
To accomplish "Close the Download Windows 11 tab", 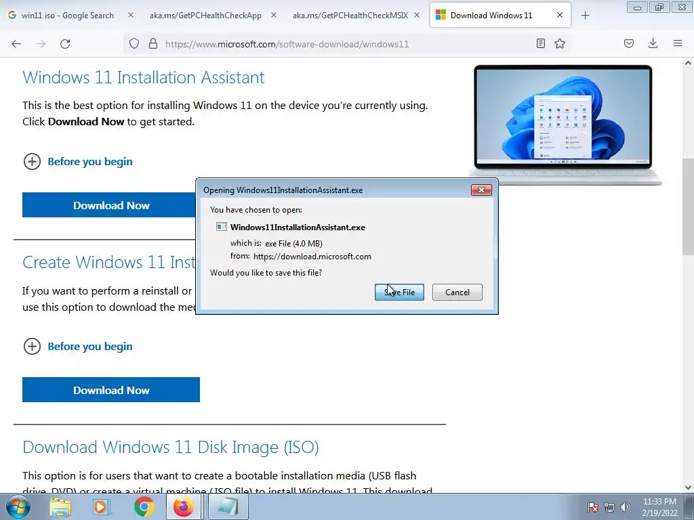I will (560, 15).
